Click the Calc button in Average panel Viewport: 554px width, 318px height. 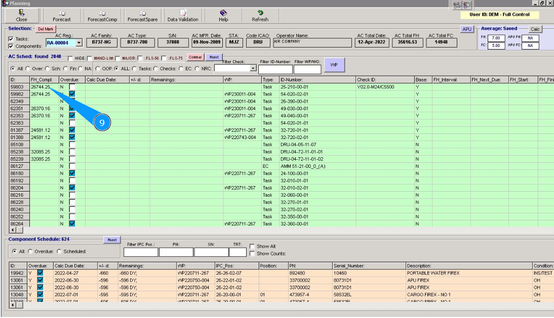pos(535,29)
